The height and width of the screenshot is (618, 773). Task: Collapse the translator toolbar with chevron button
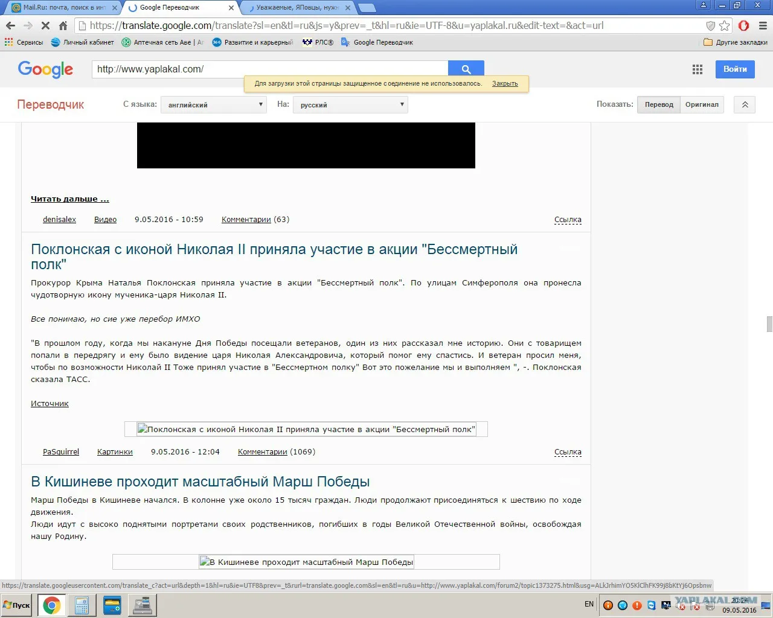[x=745, y=104]
